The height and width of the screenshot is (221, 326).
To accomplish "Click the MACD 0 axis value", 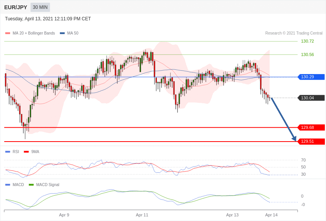I will [302, 196].
